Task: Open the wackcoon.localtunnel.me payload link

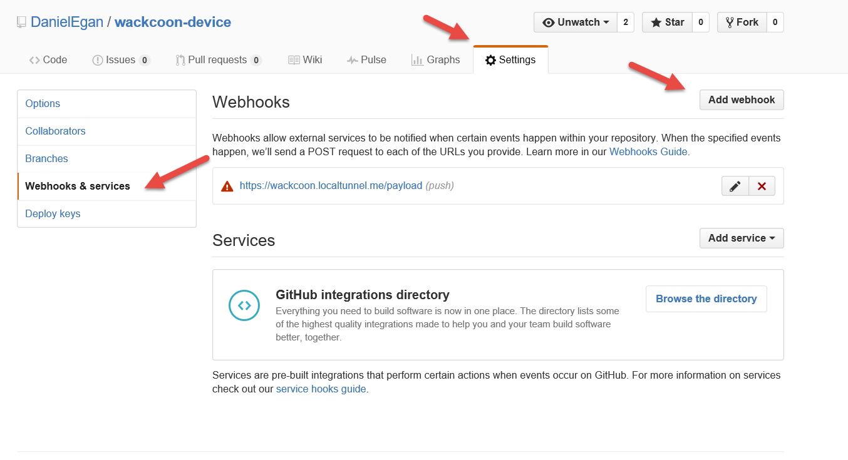Action: point(331,186)
